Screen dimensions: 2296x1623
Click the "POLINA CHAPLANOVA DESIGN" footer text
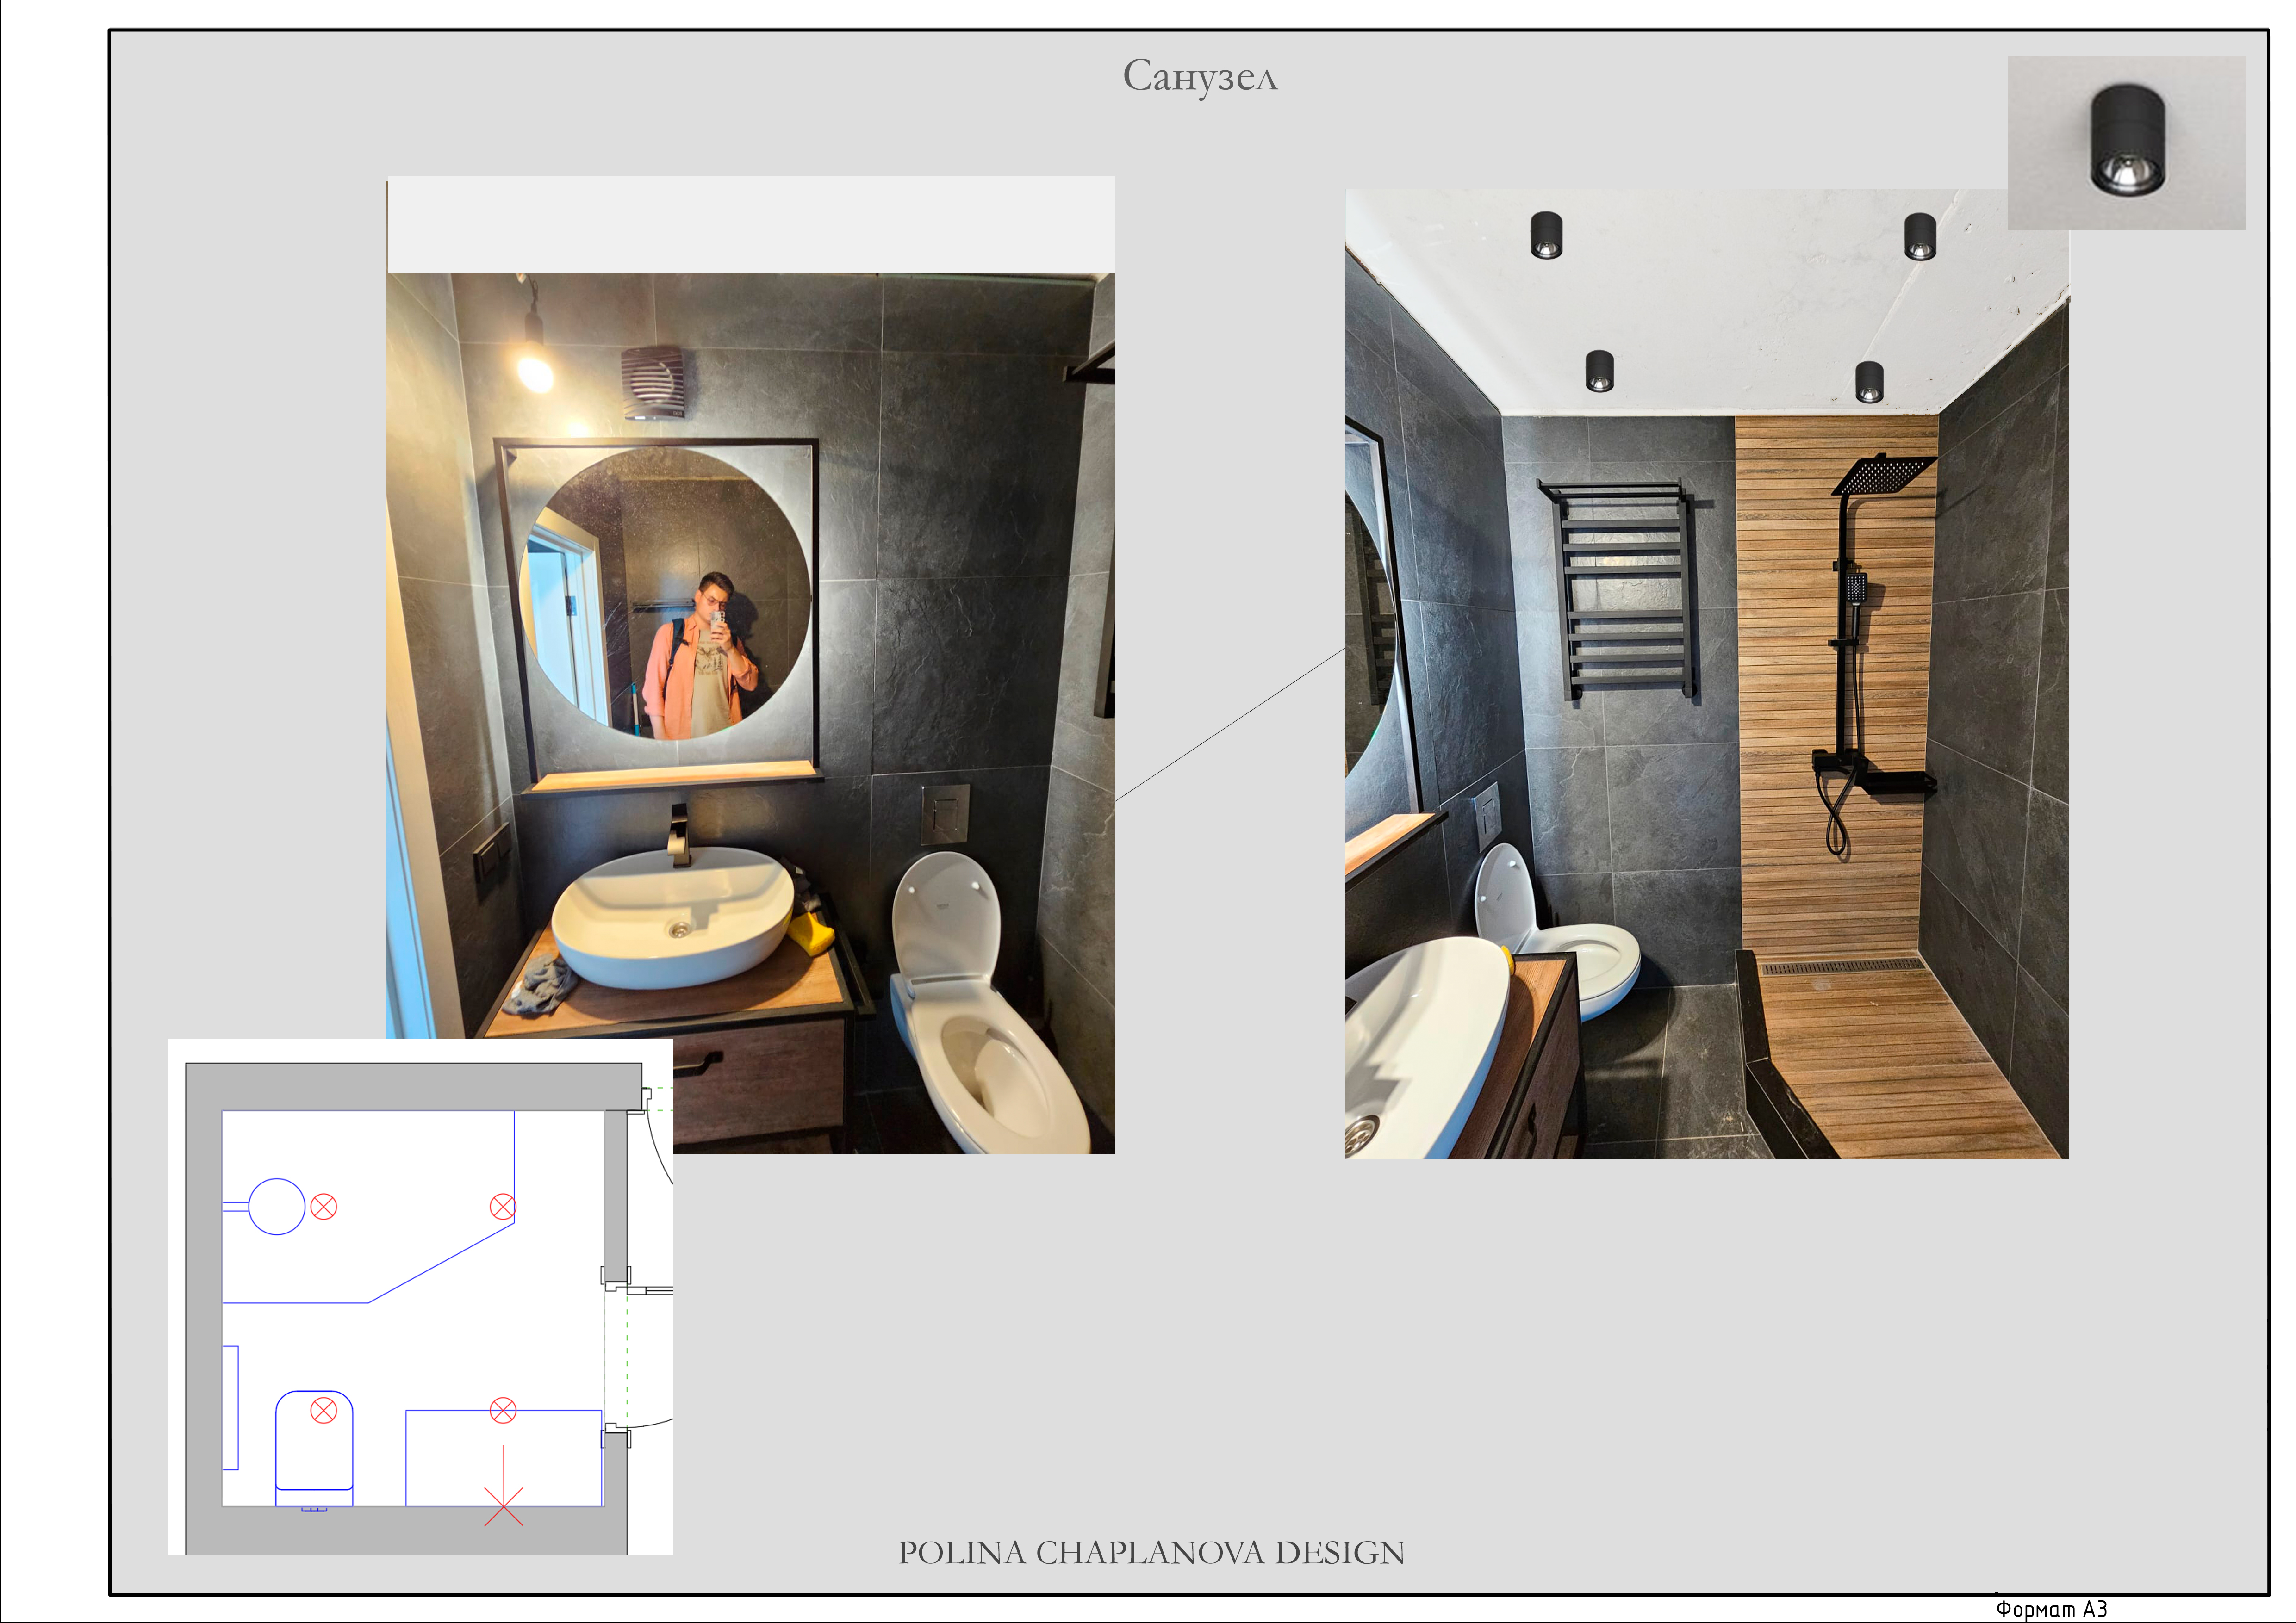(x=1151, y=1552)
